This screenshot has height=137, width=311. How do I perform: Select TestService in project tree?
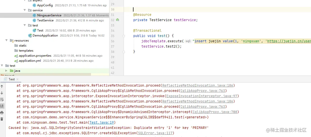(45, 20)
